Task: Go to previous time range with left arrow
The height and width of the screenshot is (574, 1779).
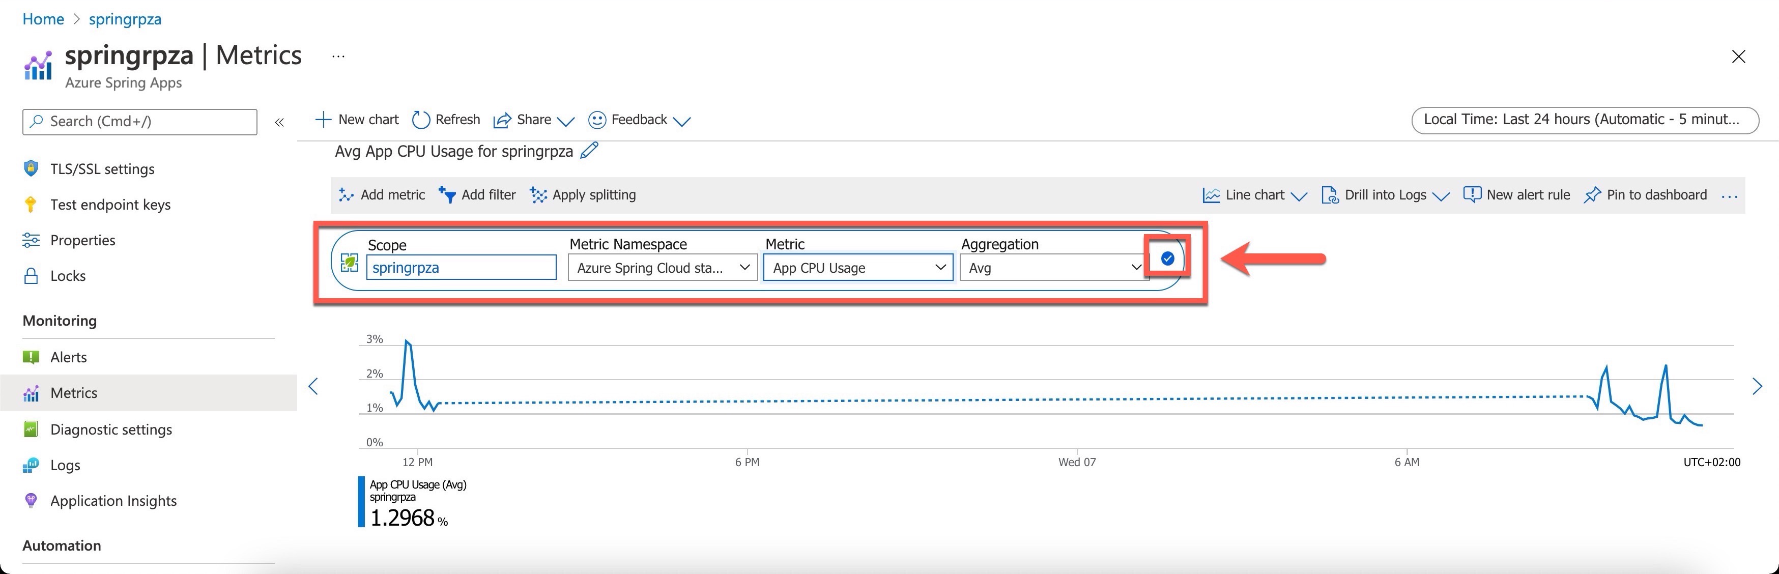Action: [313, 386]
